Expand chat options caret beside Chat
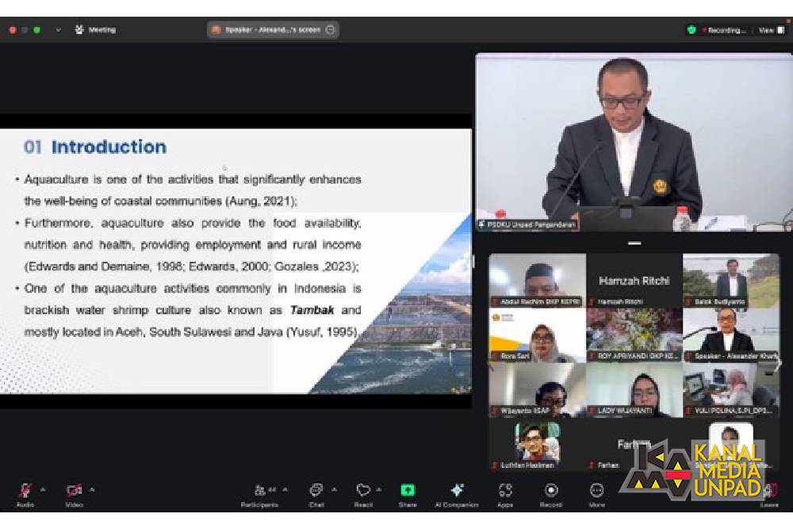Screen dimensions: 793x529 (333, 489)
